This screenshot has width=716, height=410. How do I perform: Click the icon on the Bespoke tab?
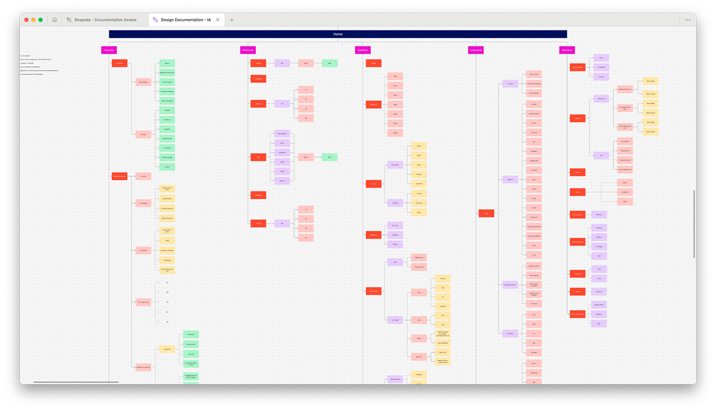coord(68,20)
